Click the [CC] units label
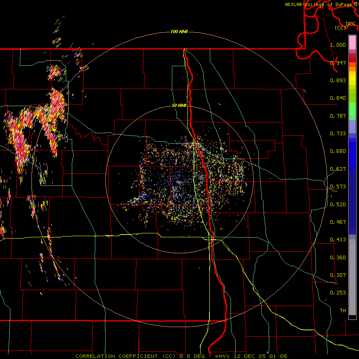 pyautogui.click(x=341, y=28)
